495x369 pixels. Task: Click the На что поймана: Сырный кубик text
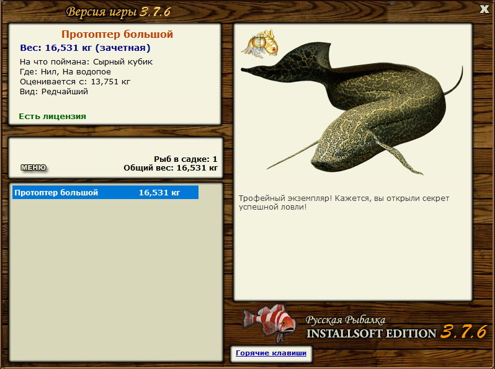86,62
